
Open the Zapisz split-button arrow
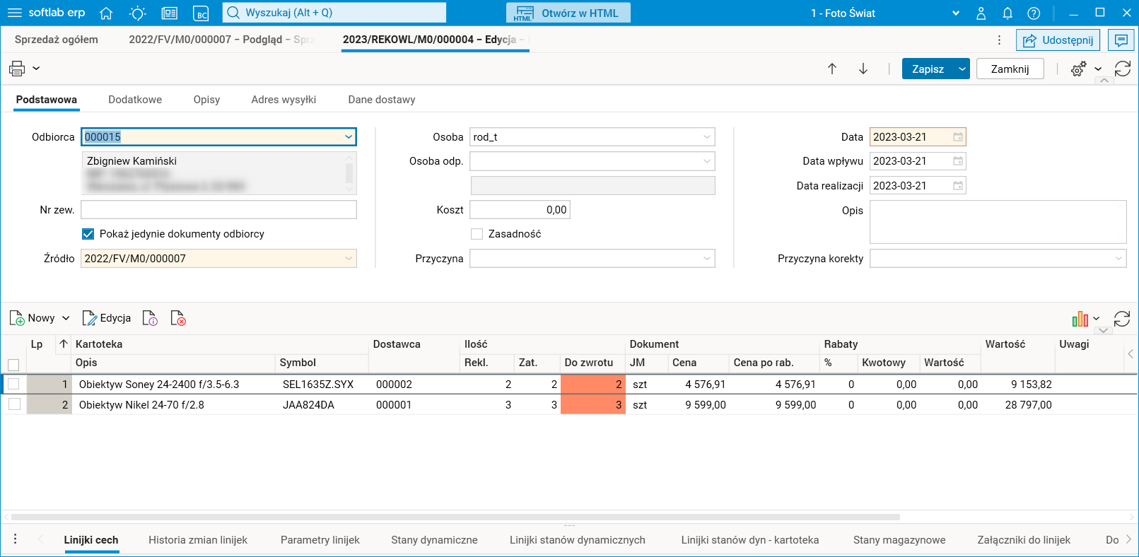[x=962, y=69]
